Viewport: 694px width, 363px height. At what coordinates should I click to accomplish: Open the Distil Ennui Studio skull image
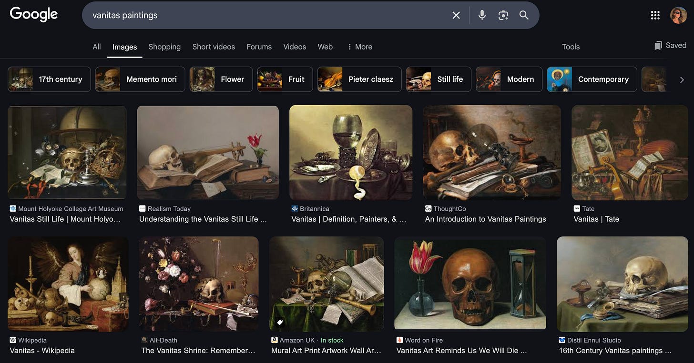click(x=622, y=284)
